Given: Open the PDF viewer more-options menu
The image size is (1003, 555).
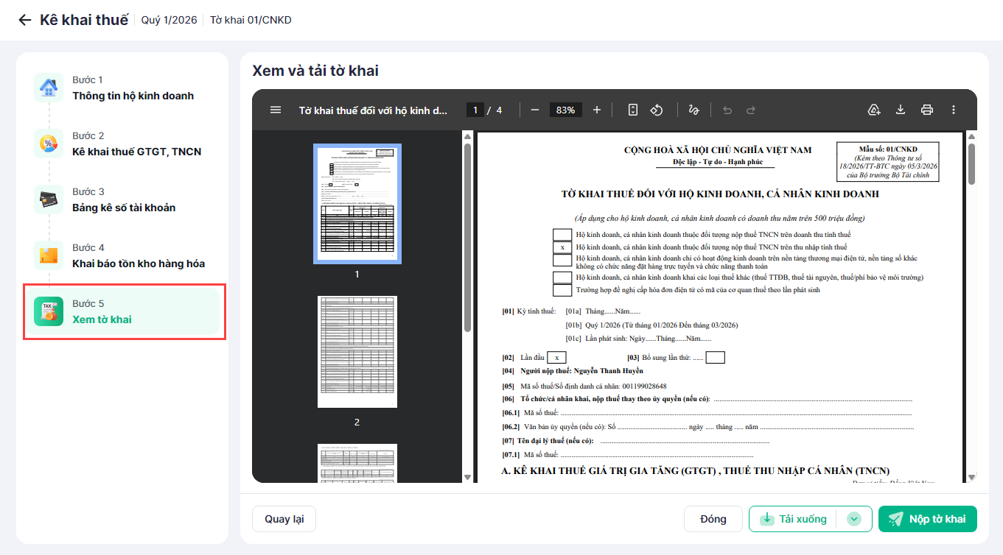Looking at the screenshot, I should pos(954,110).
